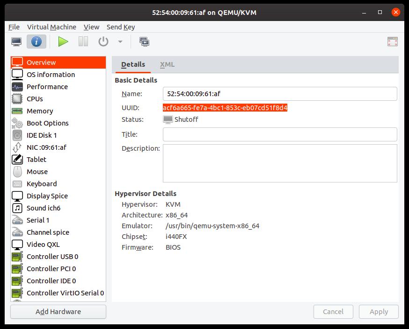Image resolution: width=409 pixels, height=329 pixels.
Task: Click the Channel spice icon
Action: point(17,232)
